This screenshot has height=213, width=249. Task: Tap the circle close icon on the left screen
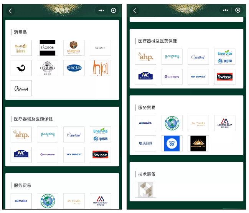tap(114, 11)
